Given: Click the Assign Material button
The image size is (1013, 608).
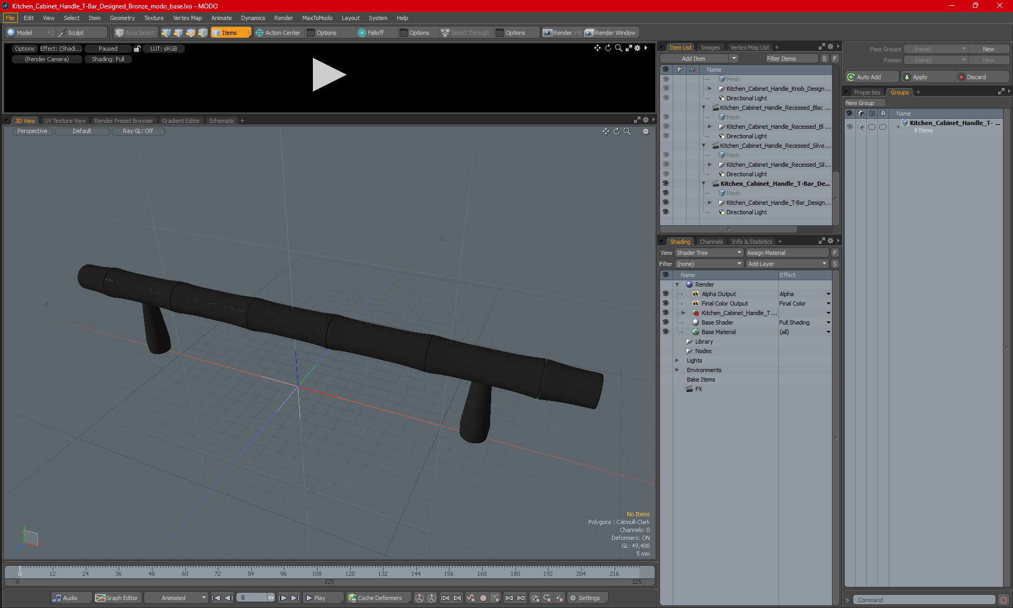Looking at the screenshot, I should point(788,253).
